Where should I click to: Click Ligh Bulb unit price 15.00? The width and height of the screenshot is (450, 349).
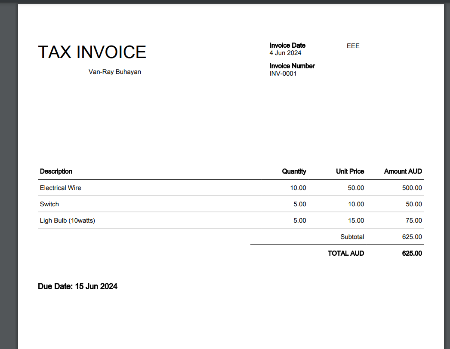(x=356, y=220)
